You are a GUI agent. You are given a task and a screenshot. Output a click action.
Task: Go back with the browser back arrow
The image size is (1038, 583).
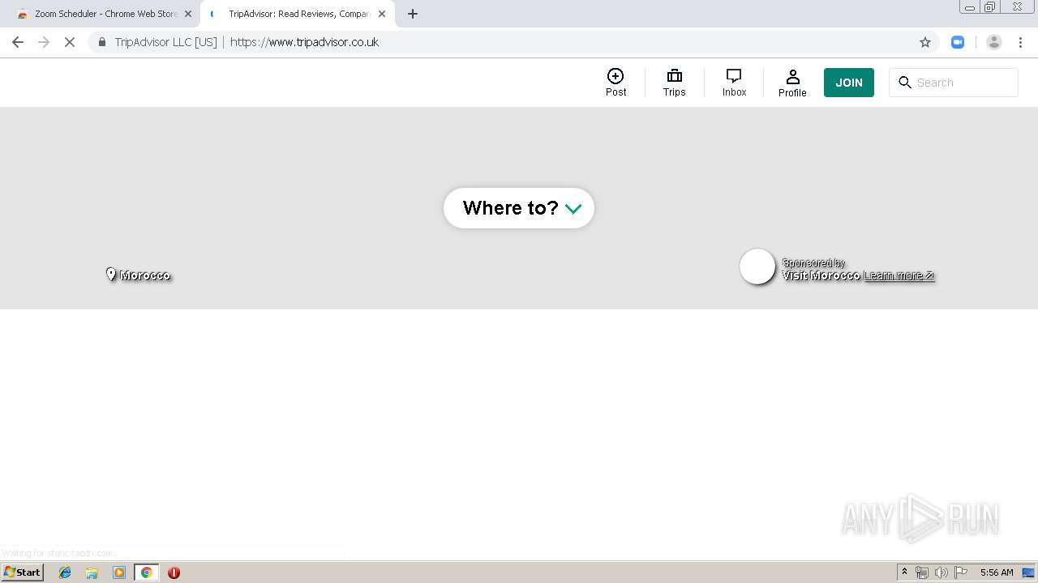click(18, 42)
